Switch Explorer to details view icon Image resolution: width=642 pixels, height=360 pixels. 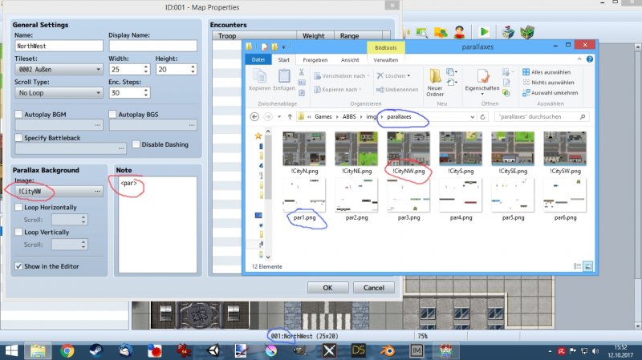(x=577, y=266)
